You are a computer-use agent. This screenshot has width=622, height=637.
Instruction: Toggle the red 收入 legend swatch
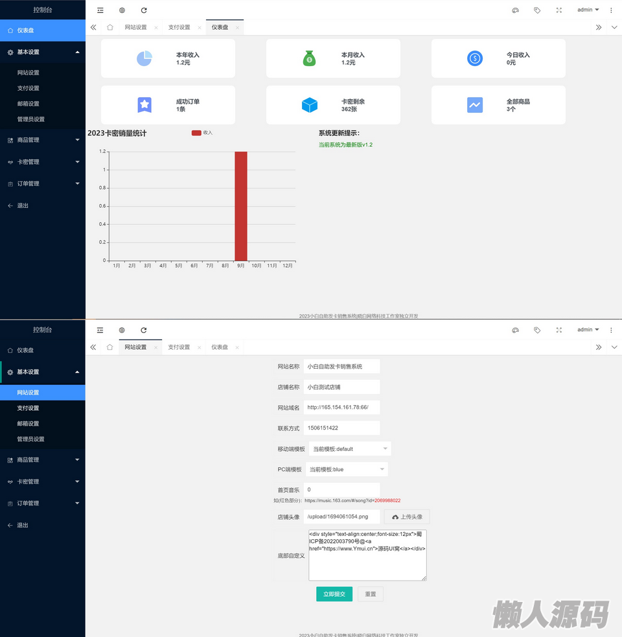click(196, 133)
